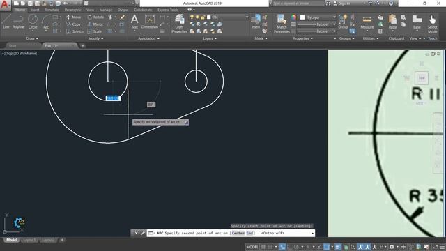Click End option in command line
Screen dimensions: 446x251
tap(249, 233)
